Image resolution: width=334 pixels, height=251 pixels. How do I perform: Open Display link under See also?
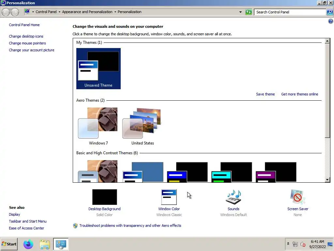pos(14,214)
